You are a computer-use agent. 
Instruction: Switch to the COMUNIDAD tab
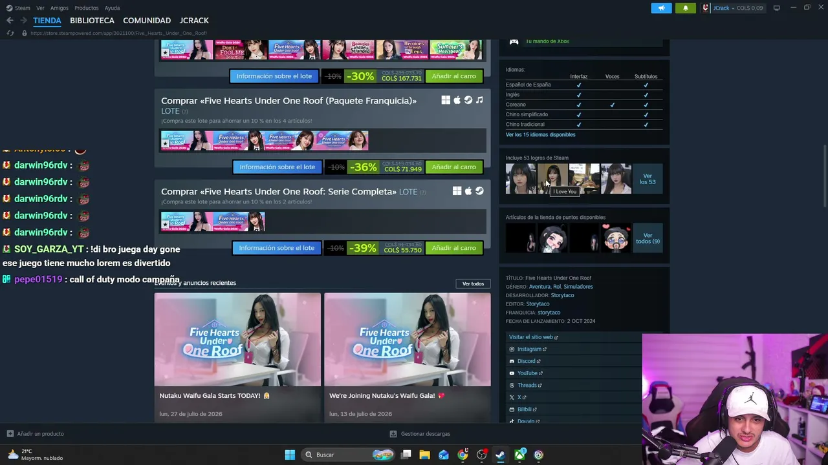coord(147,21)
